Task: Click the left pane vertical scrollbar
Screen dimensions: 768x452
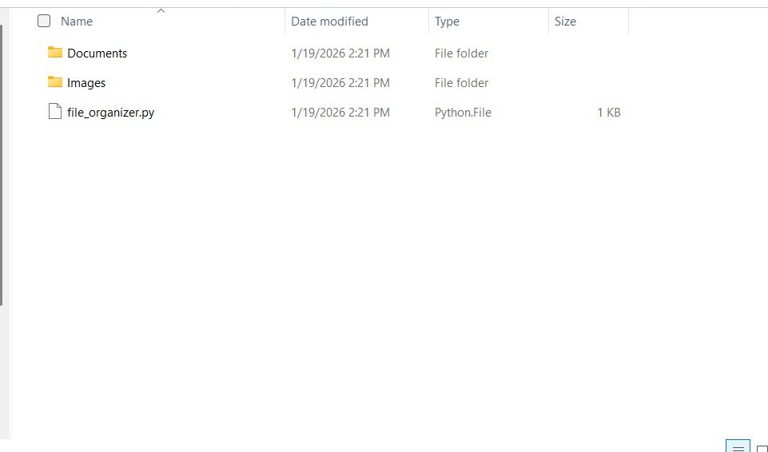Action: tap(2, 160)
